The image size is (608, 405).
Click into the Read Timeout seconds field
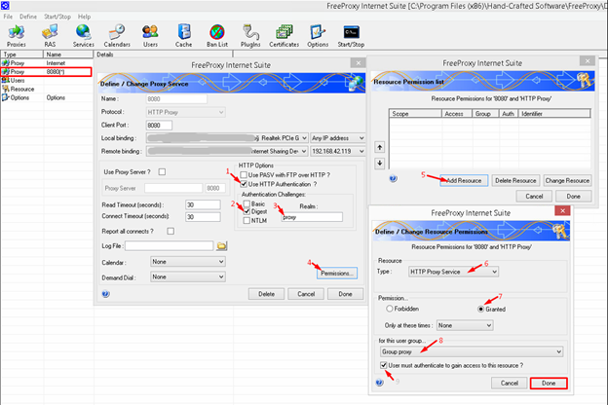point(203,205)
